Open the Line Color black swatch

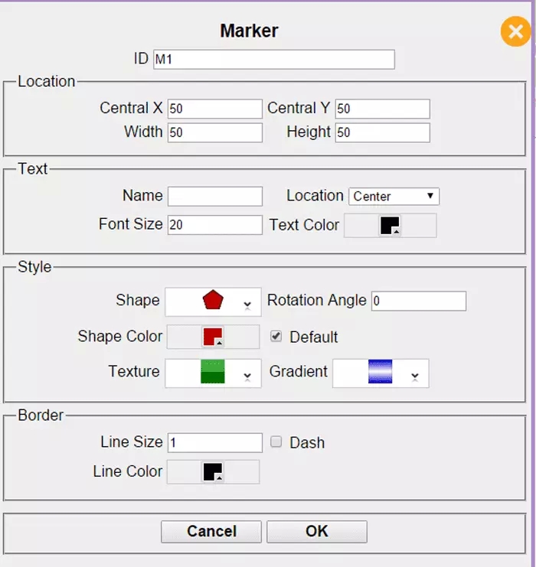point(213,472)
